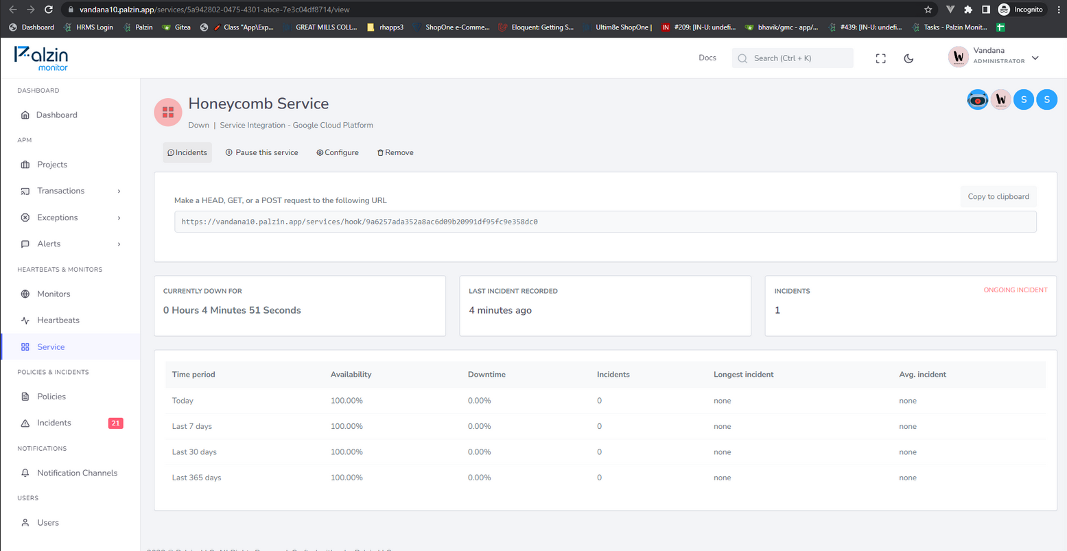Viewport: 1067px width, 551px height.
Task: Remove the Honeycomb Service
Action: (x=395, y=152)
